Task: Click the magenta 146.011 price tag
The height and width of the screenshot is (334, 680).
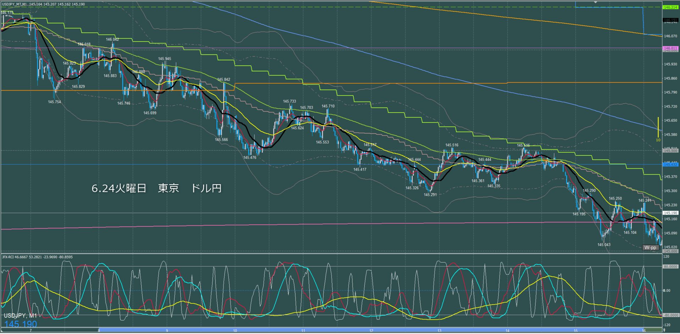Action: pyautogui.click(x=670, y=48)
